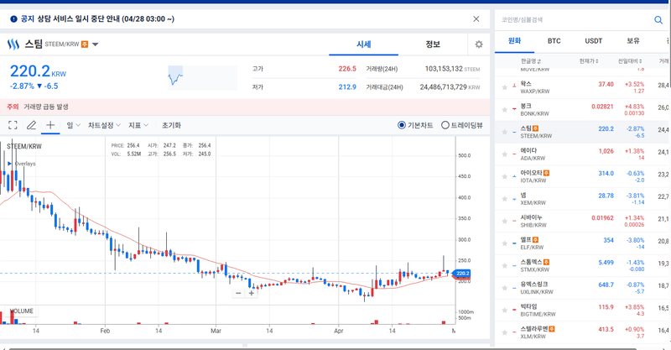Click the 220.2 price tag on chart axis
Image resolution: width=671 pixels, height=350 pixels.
coord(462,274)
